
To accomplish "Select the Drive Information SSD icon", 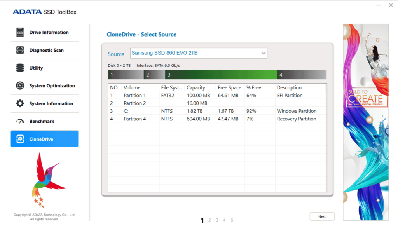I will [19, 32].
